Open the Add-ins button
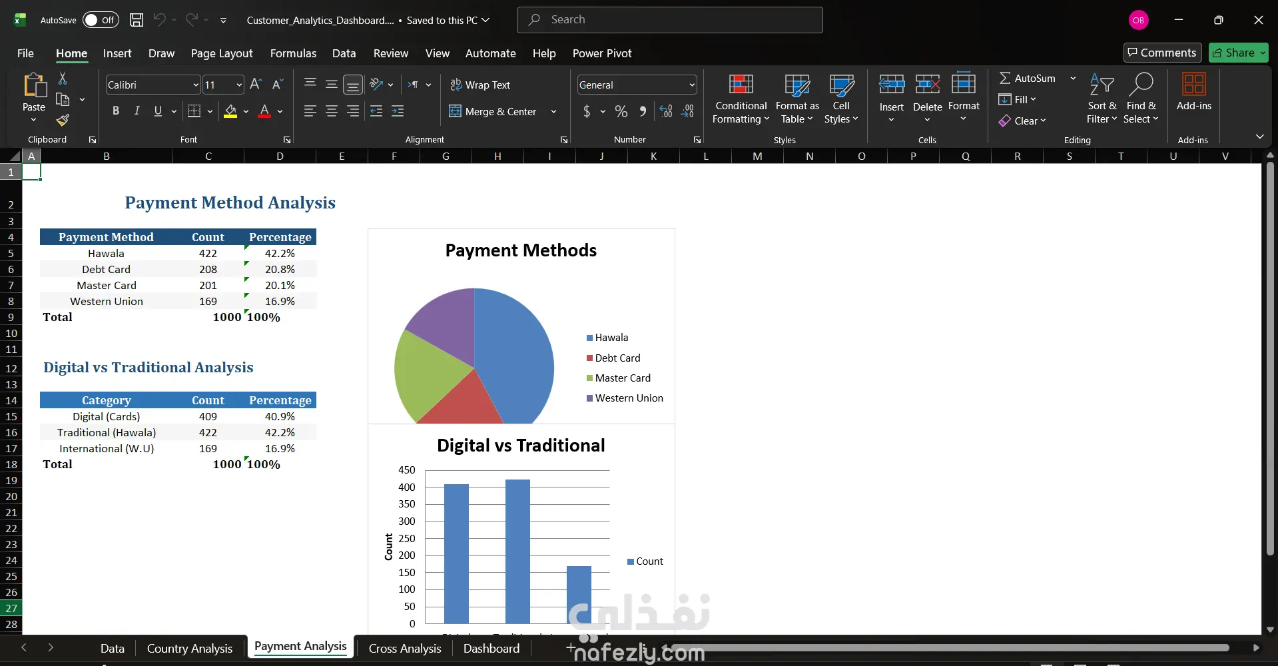Screen dimensions: 1278x666 tap(1193, 92)
